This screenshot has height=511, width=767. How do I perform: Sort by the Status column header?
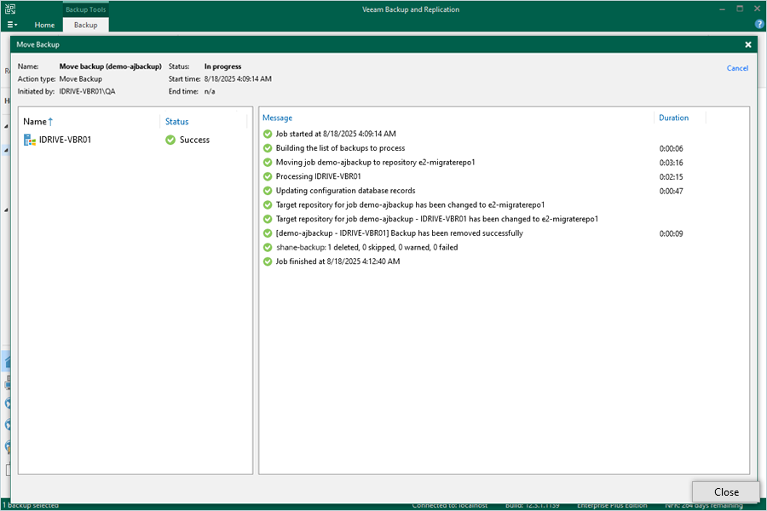176,121
